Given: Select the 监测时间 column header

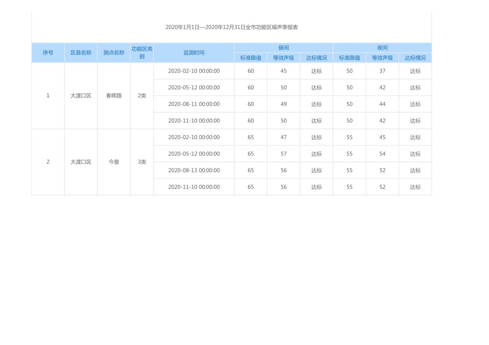Looking at the screenshot, I should [194, 53].
